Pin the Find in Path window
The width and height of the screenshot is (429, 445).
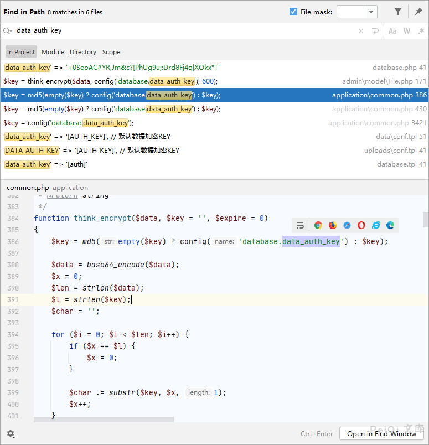pos(418,12)
